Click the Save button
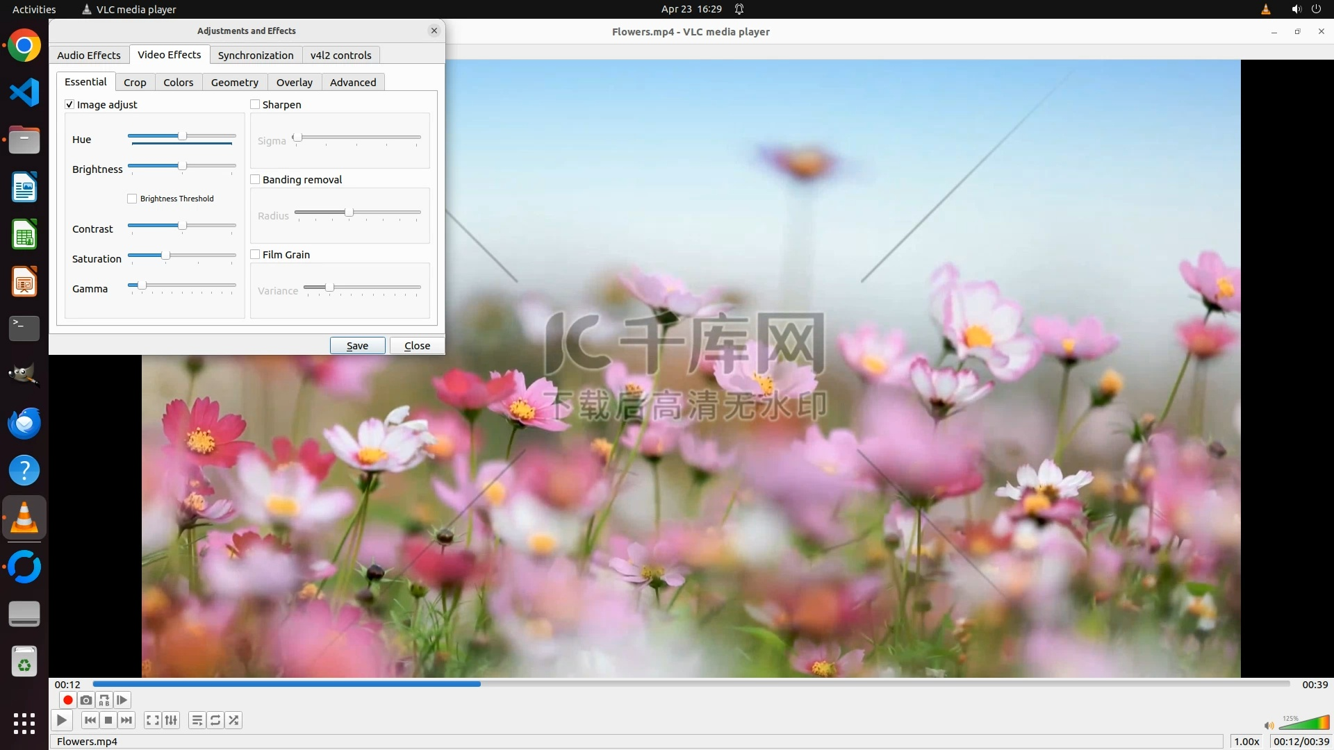The image size is (1334, 750). click(x=357, y=346)
